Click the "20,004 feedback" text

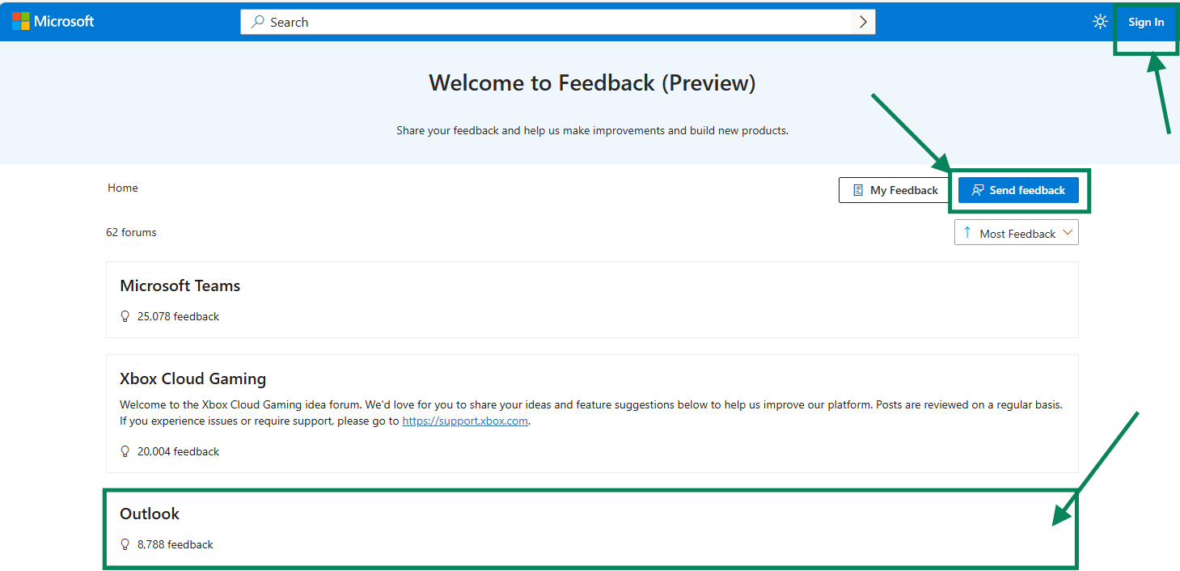[178, 451]
